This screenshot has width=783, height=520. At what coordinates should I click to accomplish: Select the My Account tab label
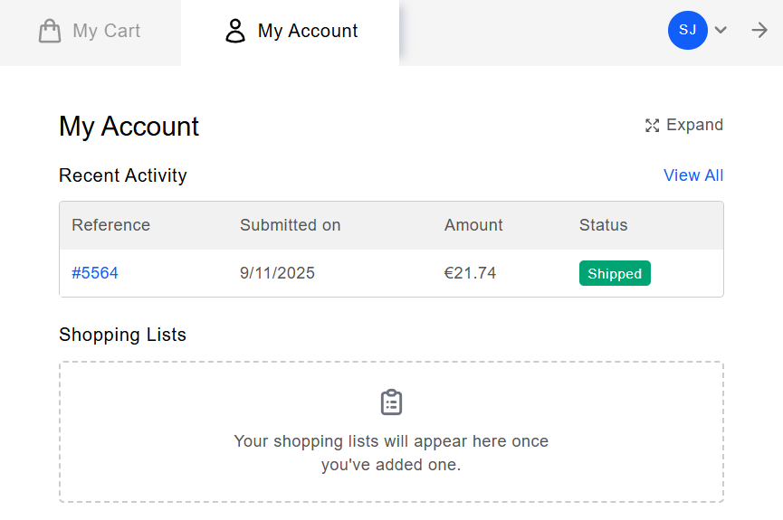point(308,32)
